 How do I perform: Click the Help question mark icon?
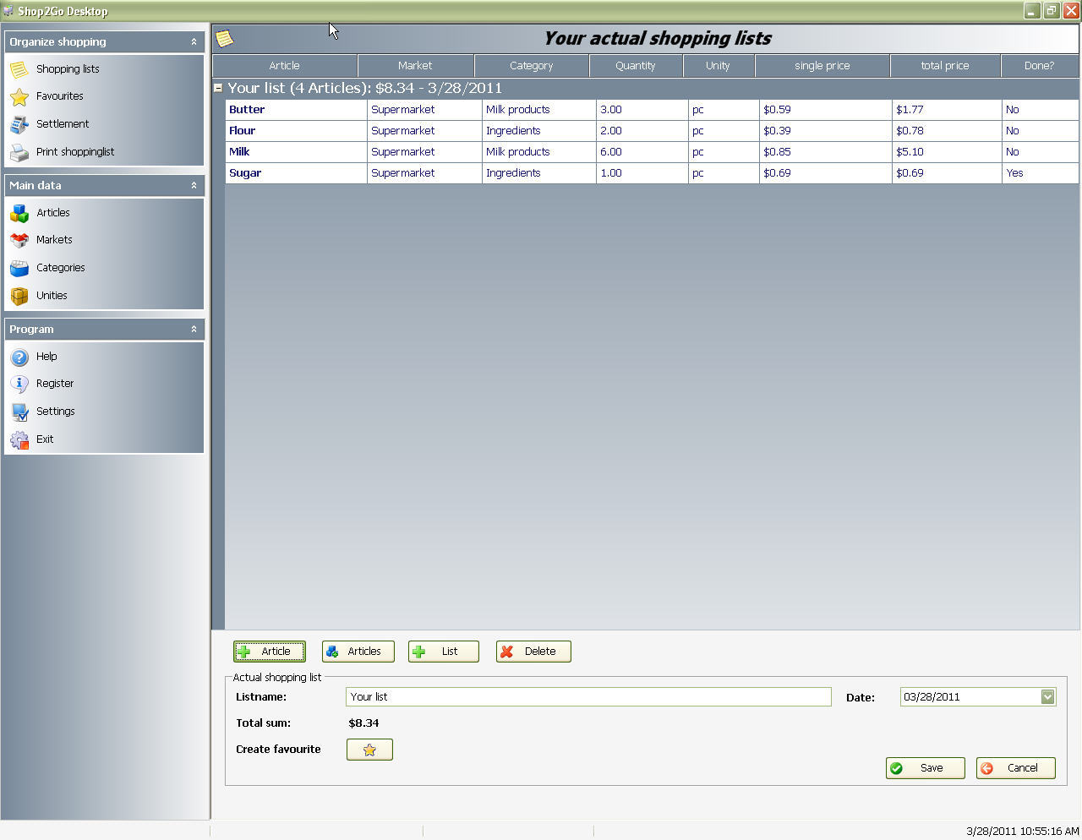tap(19, 357)
